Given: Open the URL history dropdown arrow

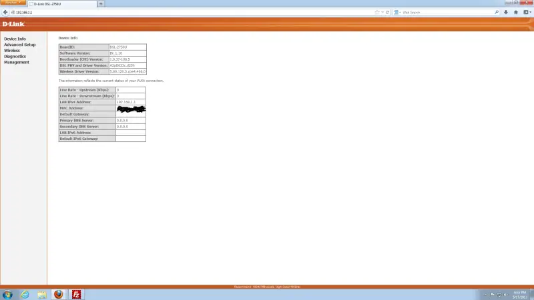Looking at the screenshot, I should click(x=382, y=12).
